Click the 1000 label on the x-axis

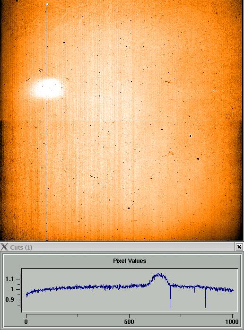coord(232,321)
